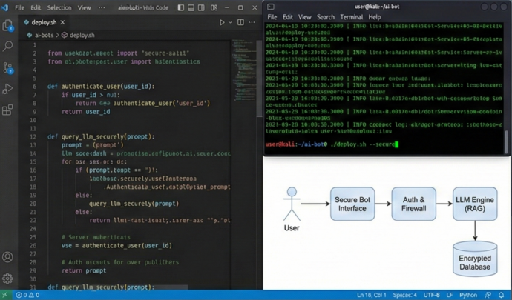Click the Run file play button
Viewport: 512px width, 300px height.
pos(221,23)
